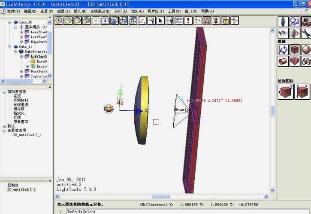Toggle the ray display button with red rays
Screen dimensions: 311x214
[x=207, y=20]
